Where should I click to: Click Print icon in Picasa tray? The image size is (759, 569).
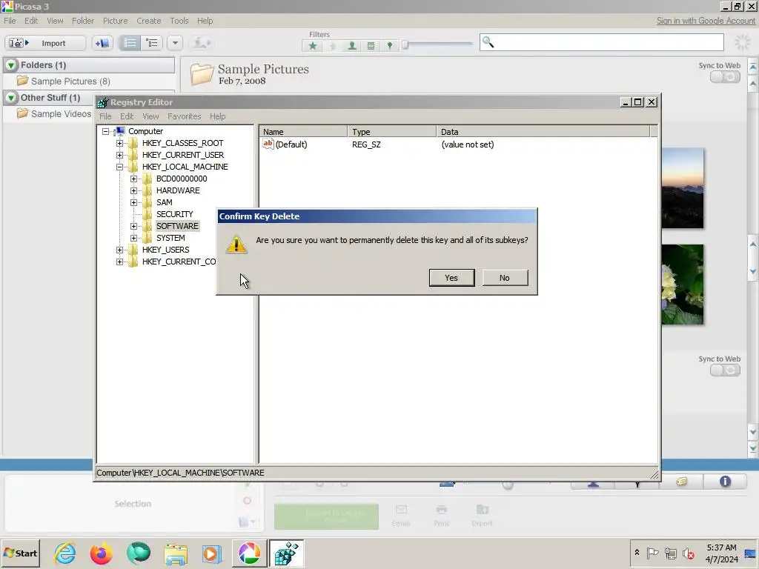(x=442, y=516)
